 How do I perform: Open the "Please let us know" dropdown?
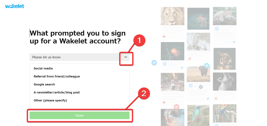point(79,57)
